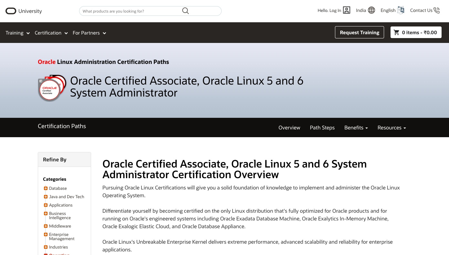
Task: Open the Benefits dropdown
Action: coord(356,128)
